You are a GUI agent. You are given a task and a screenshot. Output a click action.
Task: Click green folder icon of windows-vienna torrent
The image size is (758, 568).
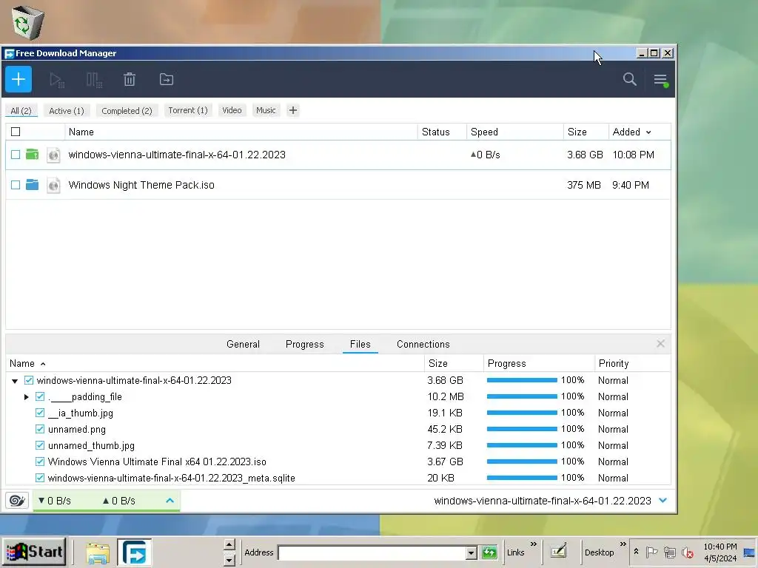(32, 154)
